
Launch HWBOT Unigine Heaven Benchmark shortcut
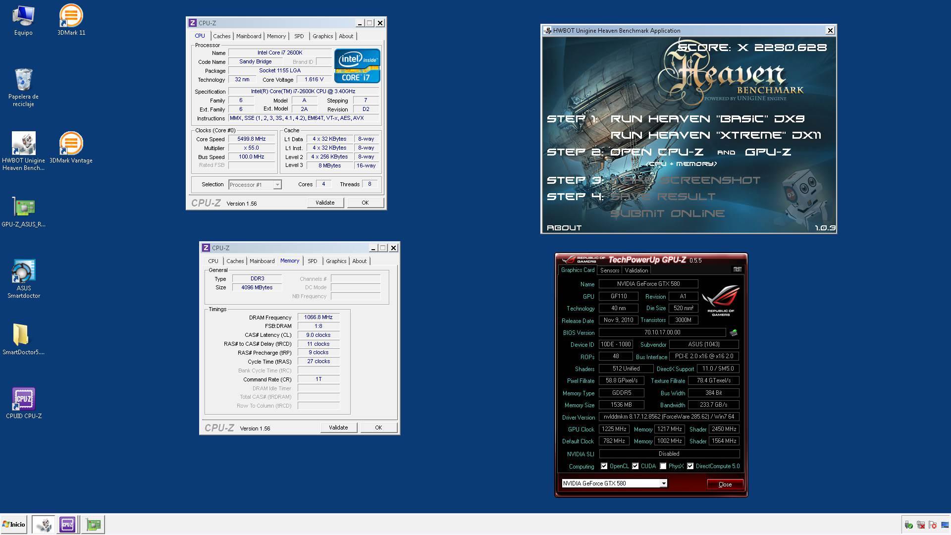click(x=23, y=151)
